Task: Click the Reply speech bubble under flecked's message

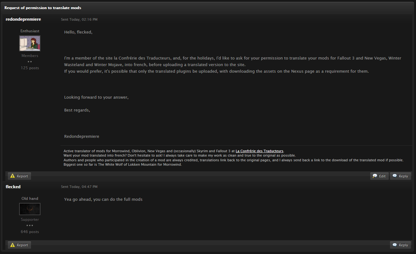Action: (x=395, y=245)
